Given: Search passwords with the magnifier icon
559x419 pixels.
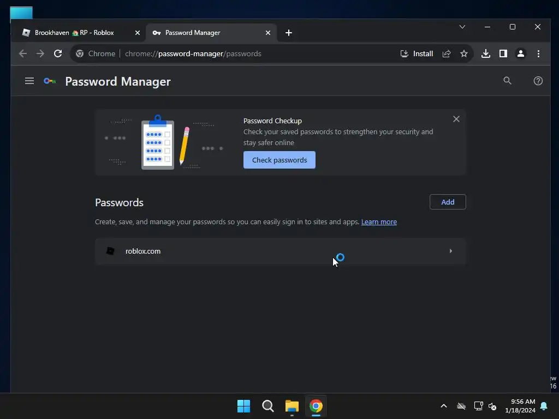Looking at the screenshot, I should coord(507,81).
